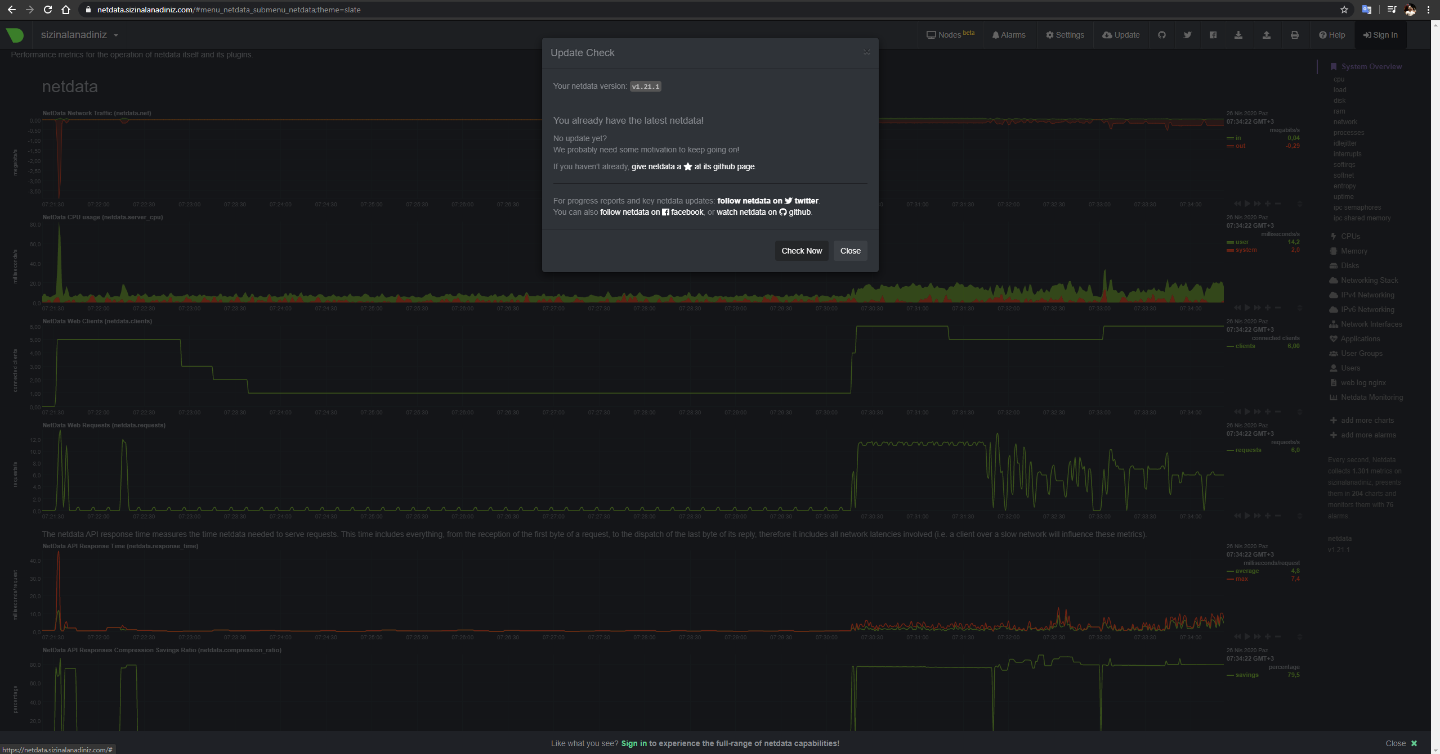Open the browser profile avatar

(x=1410, y=10)
